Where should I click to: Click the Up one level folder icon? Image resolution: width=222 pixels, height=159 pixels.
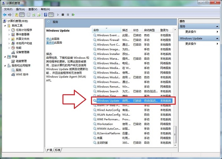point(16,15)
